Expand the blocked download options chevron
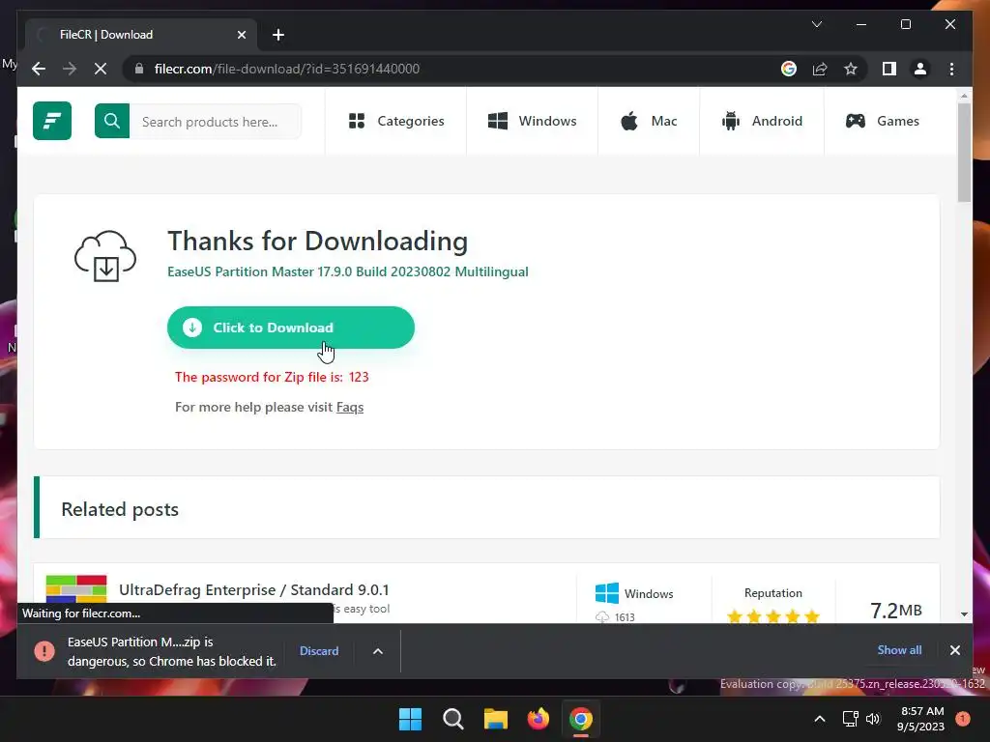 (x=378, y=650)
